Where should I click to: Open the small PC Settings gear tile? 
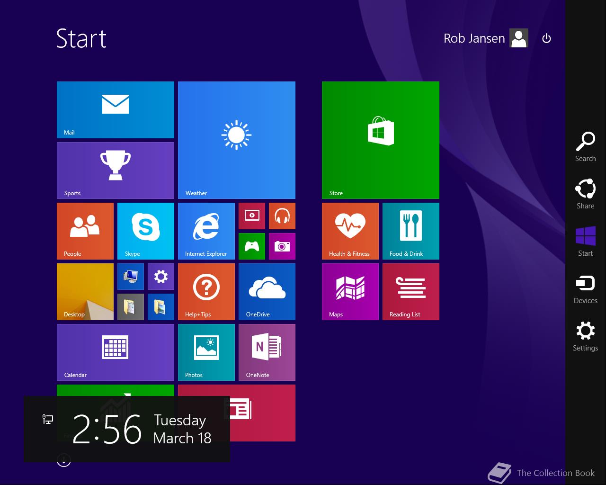161,277
